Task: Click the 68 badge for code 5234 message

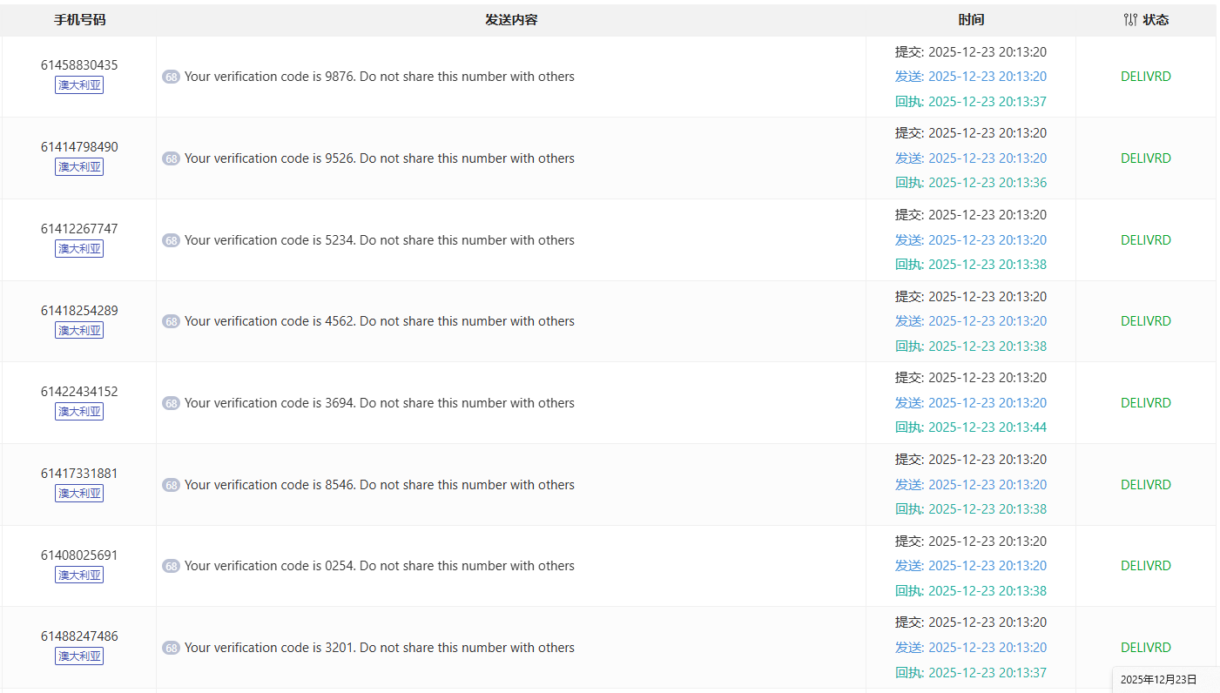Action: (x=171, y=240)
